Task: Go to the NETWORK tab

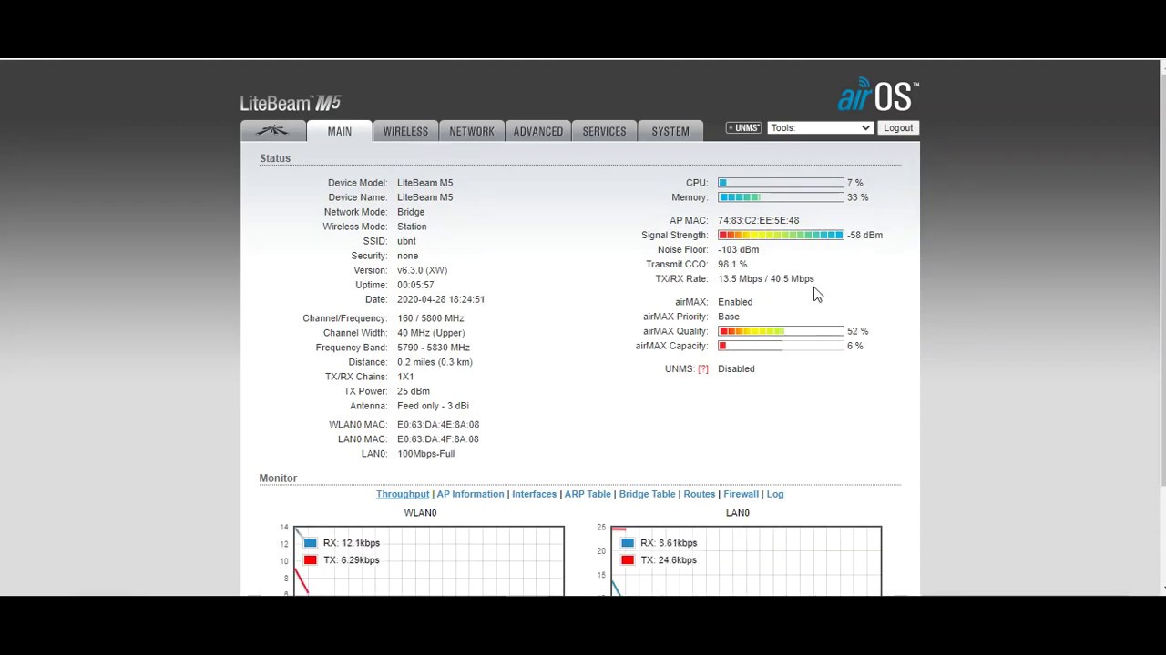Action: (472, 131)
